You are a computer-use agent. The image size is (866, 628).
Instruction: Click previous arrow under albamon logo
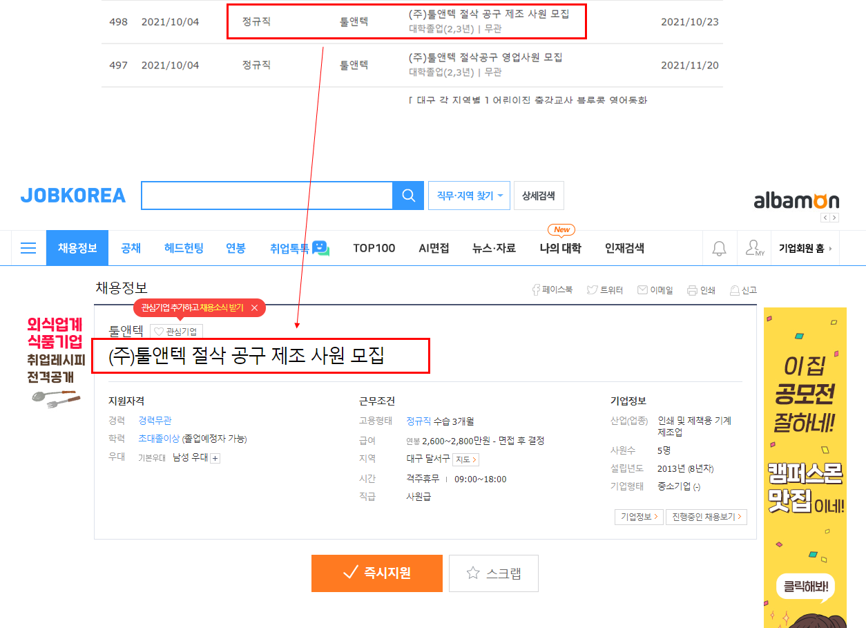click(x=825, y=218)
